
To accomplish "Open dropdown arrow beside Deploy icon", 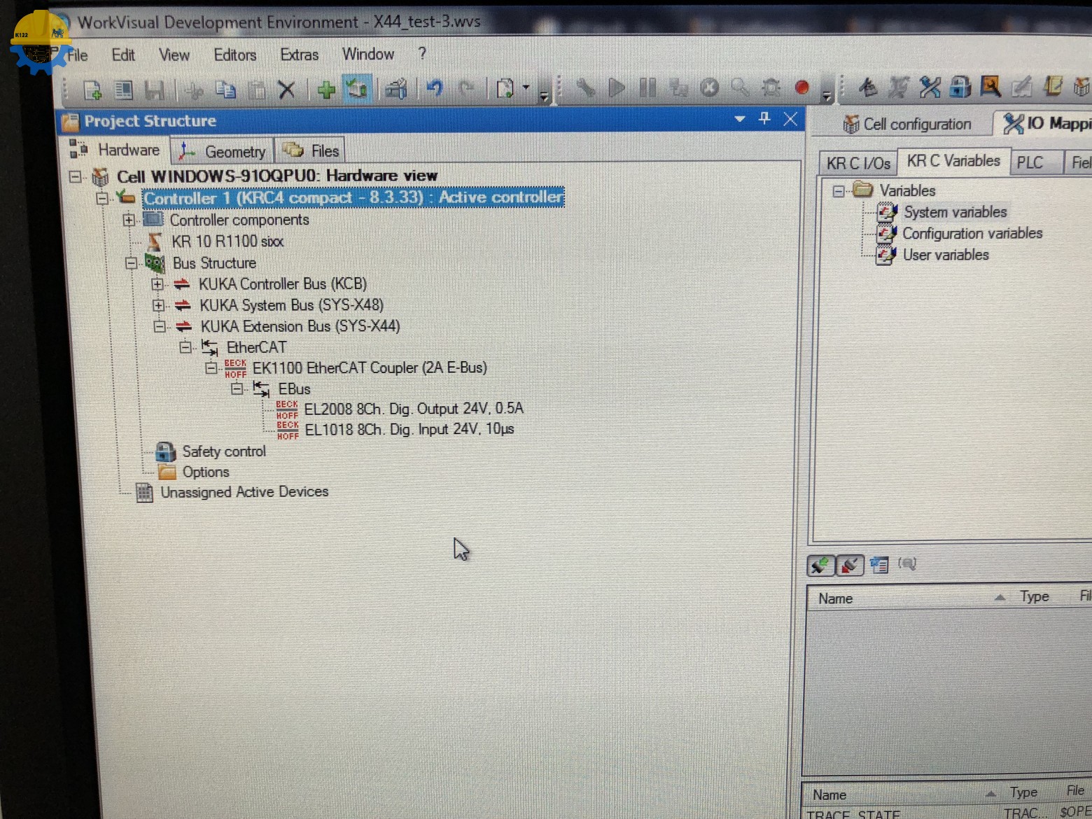I will [x=526, y=89].
